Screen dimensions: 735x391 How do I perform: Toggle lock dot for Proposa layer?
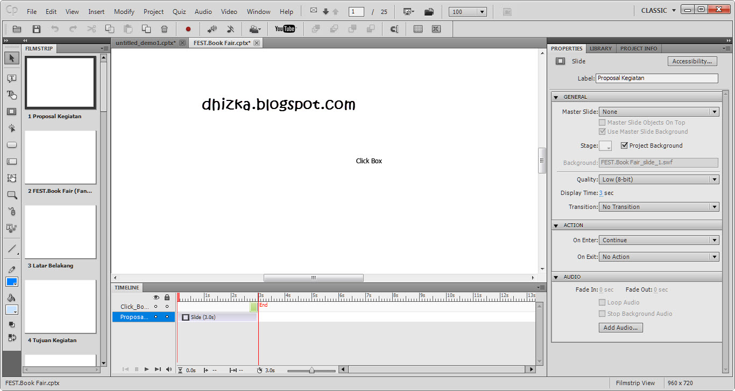(x=167, y=317)
